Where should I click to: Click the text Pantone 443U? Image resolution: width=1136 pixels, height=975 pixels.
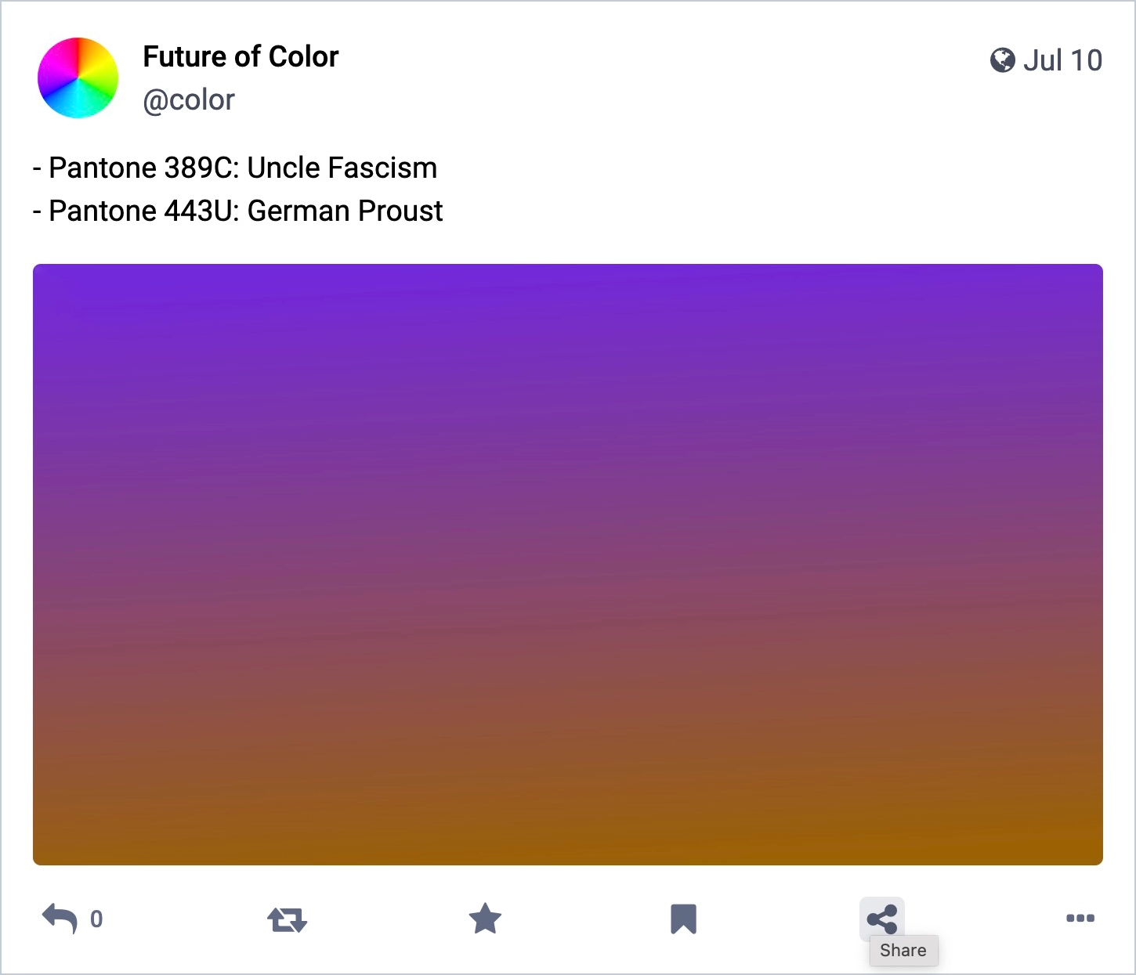[x=144, y=211]
